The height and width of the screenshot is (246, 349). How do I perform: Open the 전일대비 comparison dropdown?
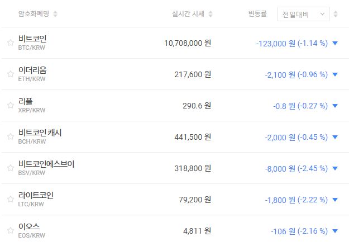coord(303,14)
